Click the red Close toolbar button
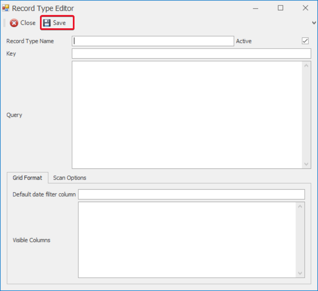Image resolution: width=318 pixels, height=291 pixels. (23, 23)
